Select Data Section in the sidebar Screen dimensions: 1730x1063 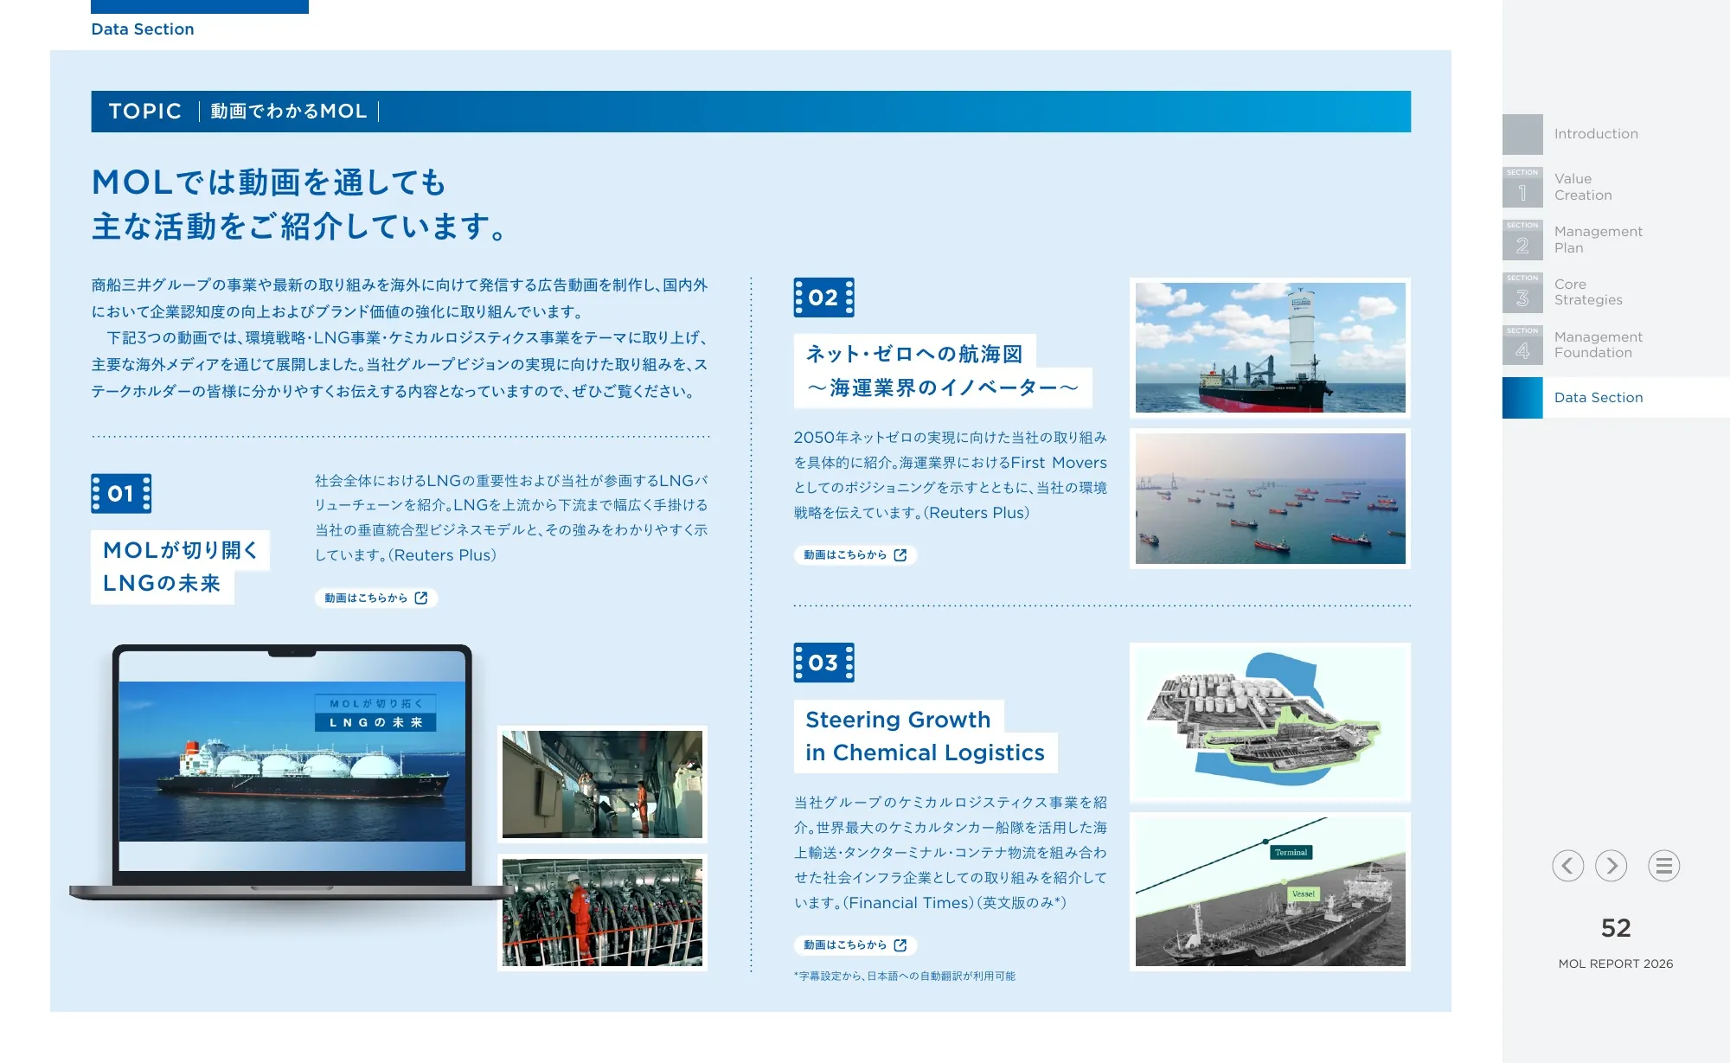pos(1599,398)
